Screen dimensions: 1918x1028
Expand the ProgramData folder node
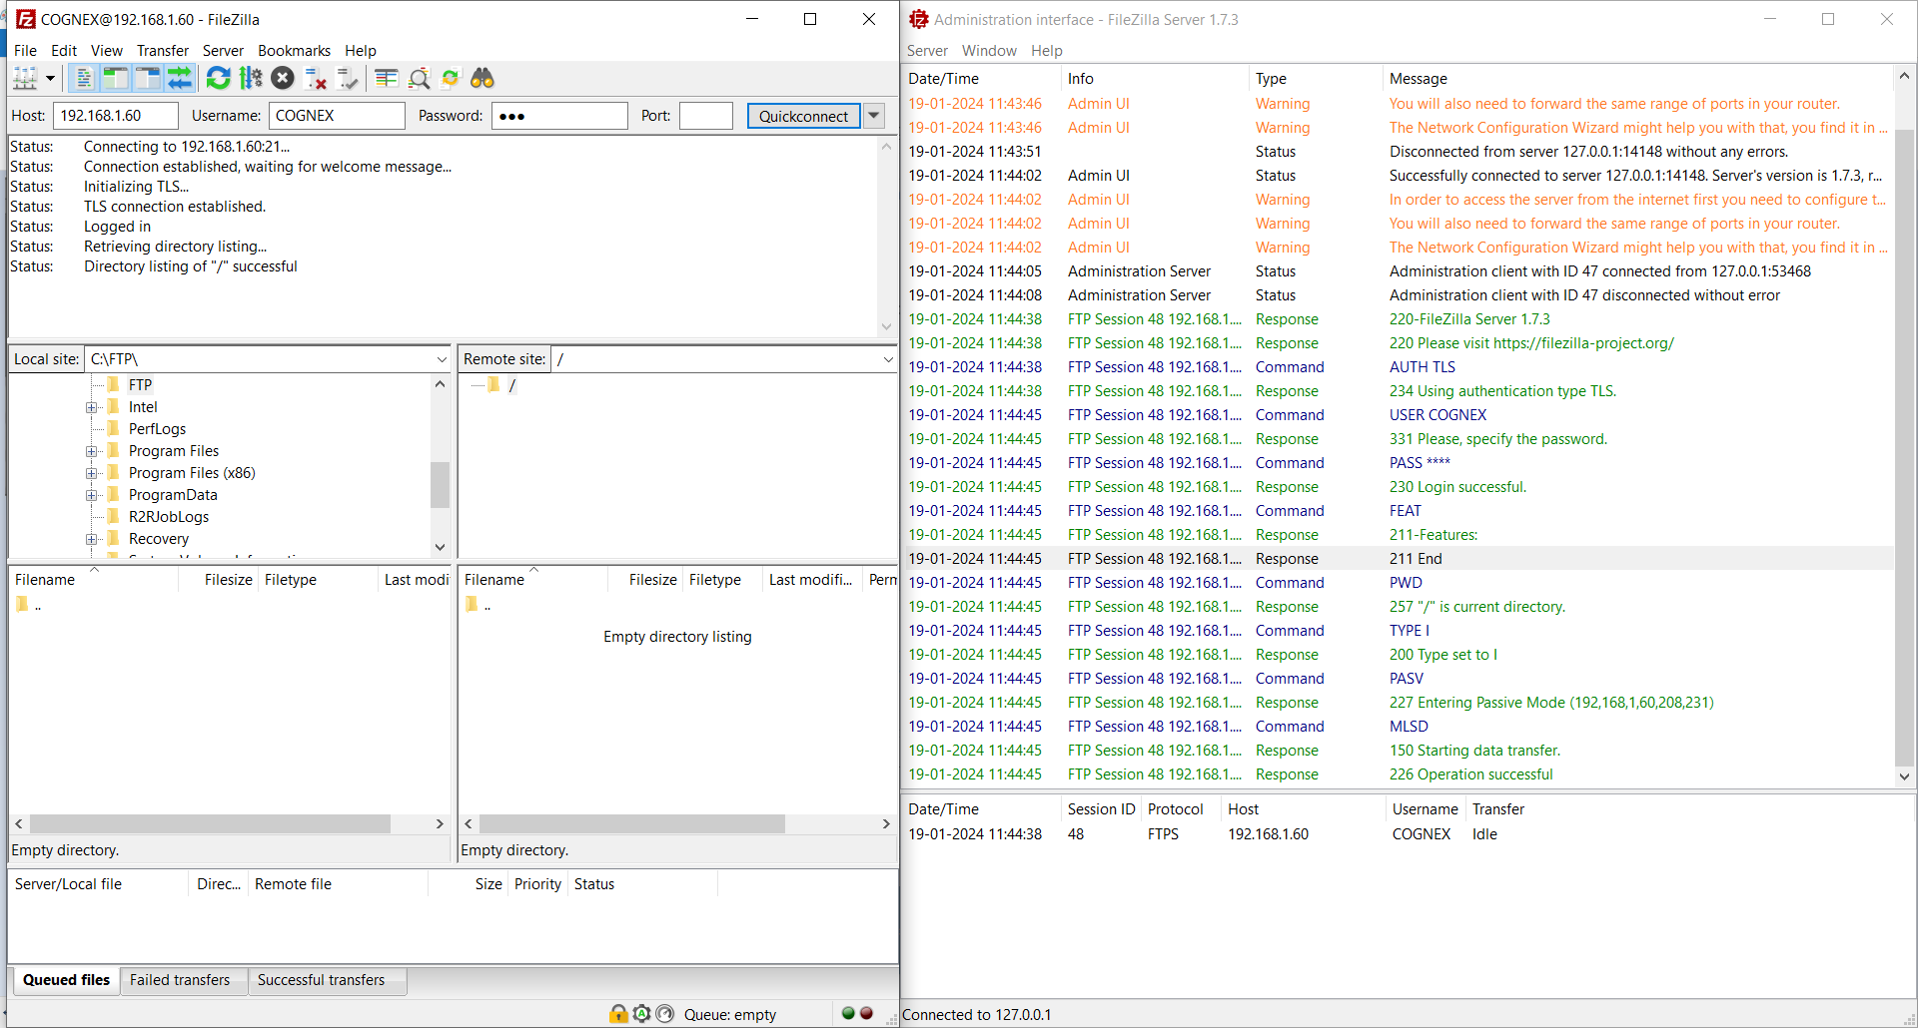point(91,495)
